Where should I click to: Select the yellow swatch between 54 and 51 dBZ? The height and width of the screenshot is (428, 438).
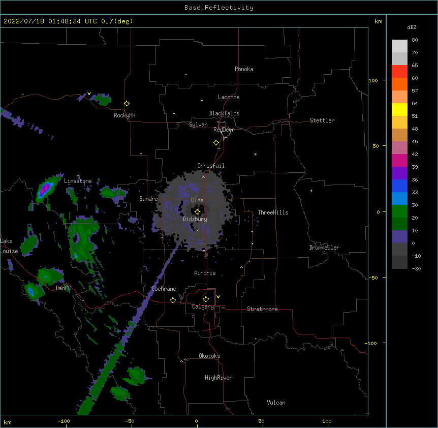[x=399, y=109]
